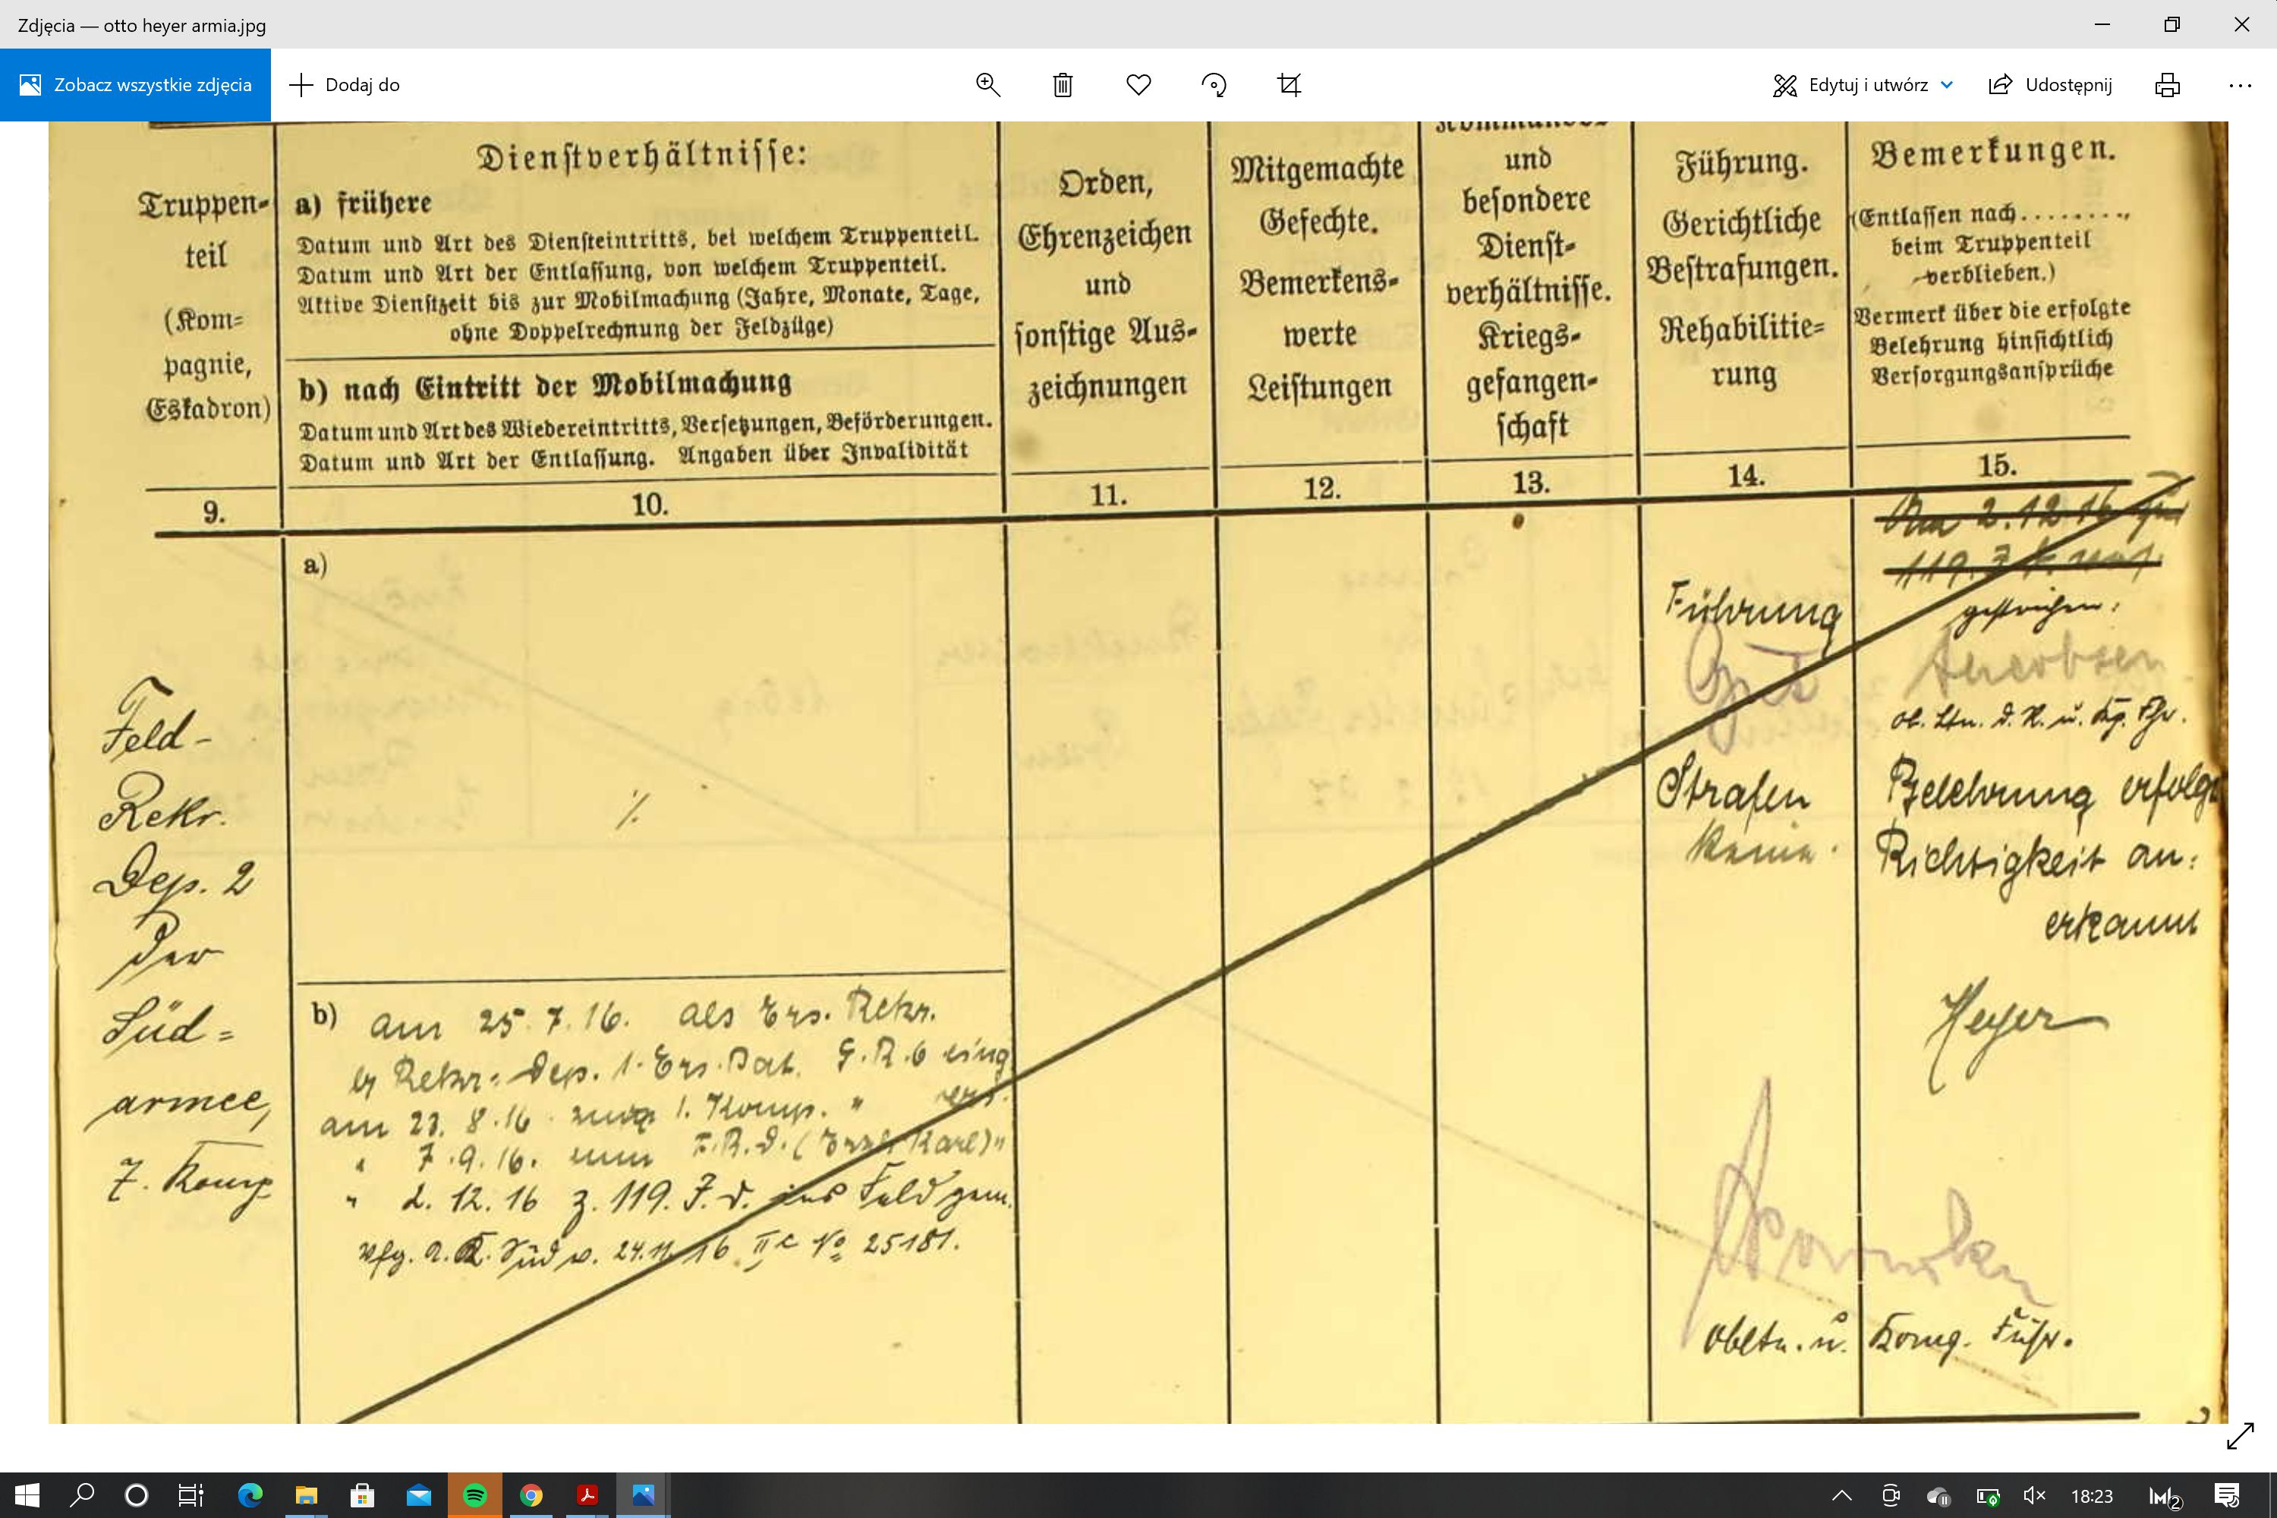2277x1518 pixels.
Task: Delete the photo with trash icon
Action: point(1063,85)
